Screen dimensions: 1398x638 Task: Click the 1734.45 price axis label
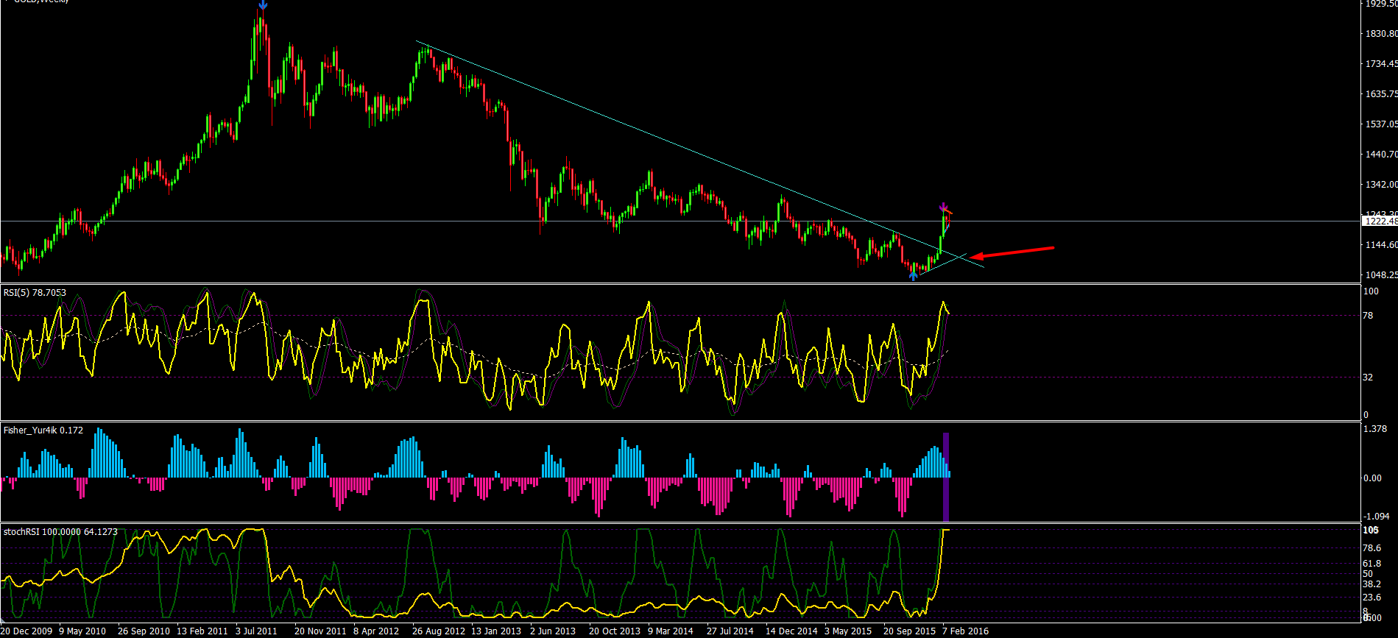(x=1381, y=64)
